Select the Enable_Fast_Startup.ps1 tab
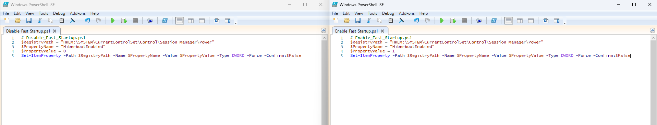657x125 pixels. click(x=356, y=31)
